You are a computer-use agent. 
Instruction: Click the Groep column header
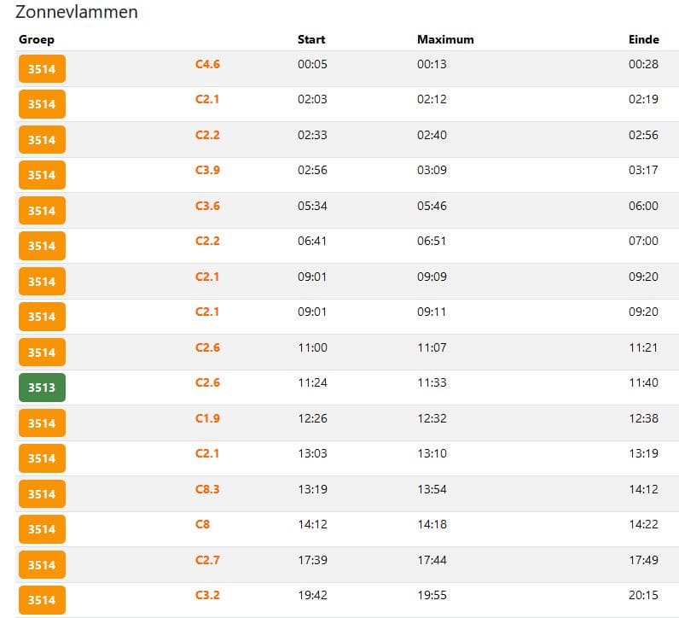coord(37,39)
